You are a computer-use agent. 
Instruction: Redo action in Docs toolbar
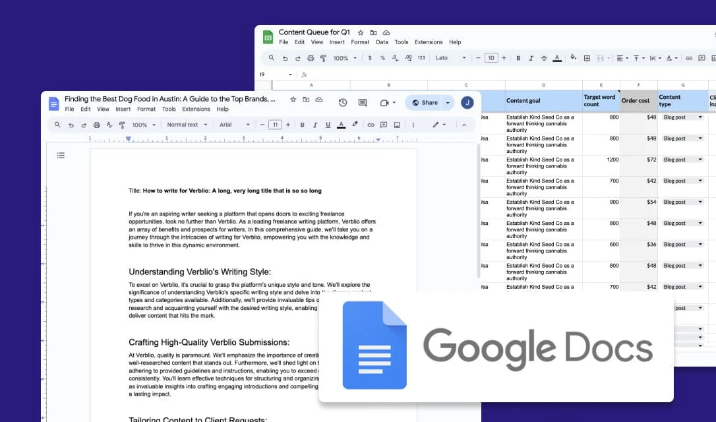[x=84, y=125]
